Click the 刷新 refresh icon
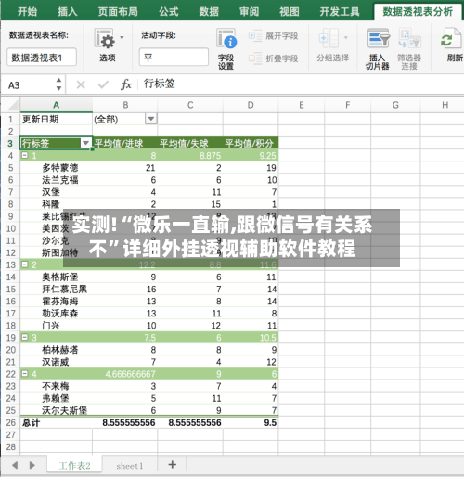The width and height of the screenshot is (464, 477). point(450,38)
